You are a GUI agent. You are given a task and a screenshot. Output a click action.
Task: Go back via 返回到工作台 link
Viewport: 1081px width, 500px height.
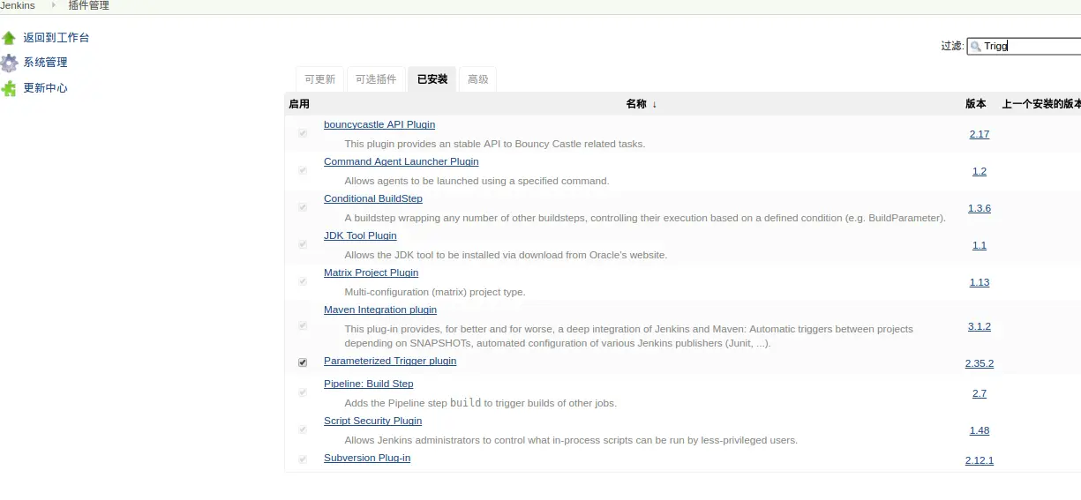[x=56, y=38]
